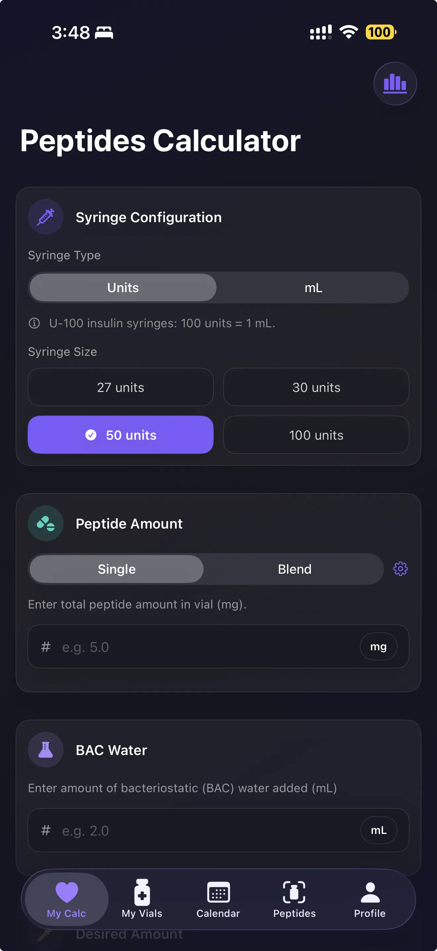Viewport: 437px width, 951px height.
Task: Click the peptide amount input field
Action: click(184, 647)
